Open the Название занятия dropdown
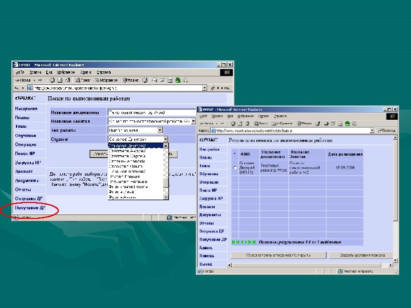 (193, 121)
